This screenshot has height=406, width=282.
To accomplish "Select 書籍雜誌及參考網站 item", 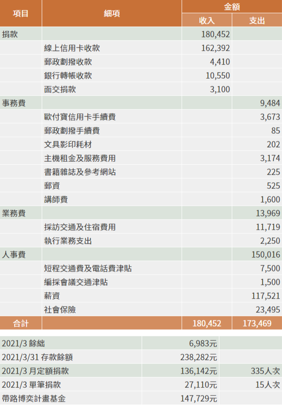I will pos(80,172).
